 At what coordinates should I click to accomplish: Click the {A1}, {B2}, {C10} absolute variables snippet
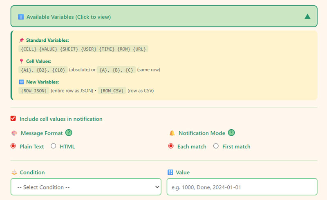(43, 70)
